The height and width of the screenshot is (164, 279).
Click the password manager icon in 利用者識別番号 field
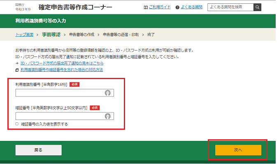(107, 93)
